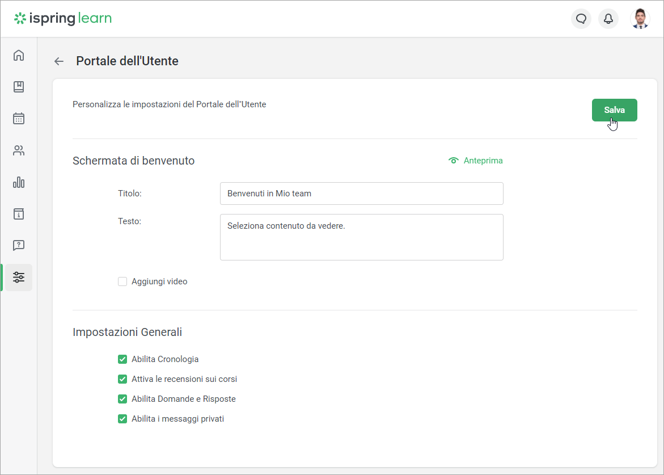Open the notifications bell icon

point(608,19)
